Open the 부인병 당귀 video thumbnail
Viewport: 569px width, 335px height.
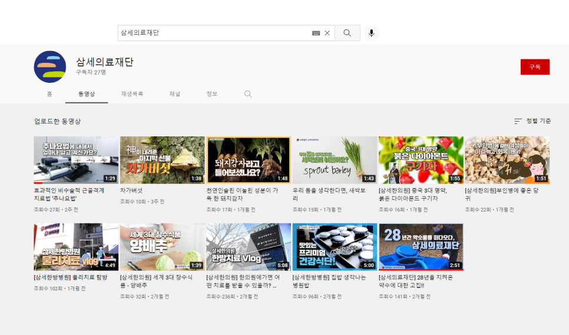[x=507, y=160]
